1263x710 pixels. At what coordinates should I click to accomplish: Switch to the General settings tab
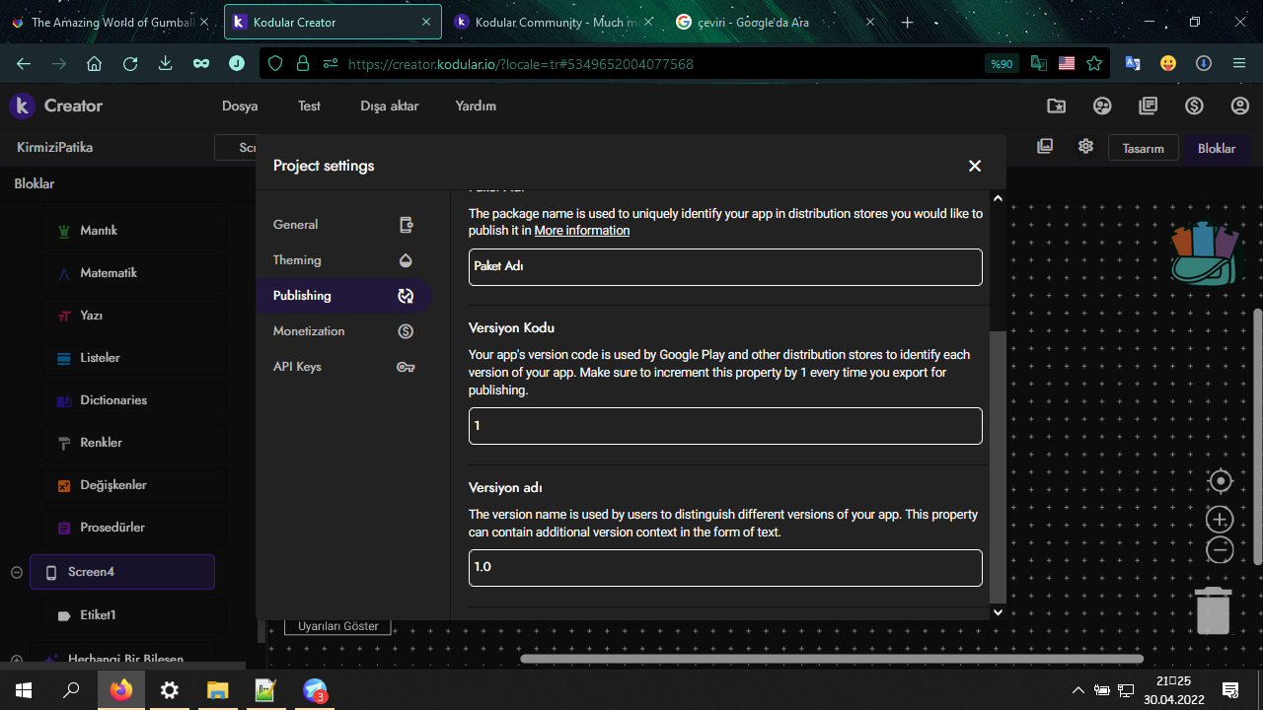[343, 225]
